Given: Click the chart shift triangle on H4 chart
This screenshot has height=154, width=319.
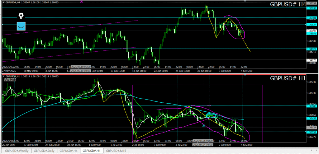Looking at the screenshot, I should pyautogui.click(x=245, y=2).
